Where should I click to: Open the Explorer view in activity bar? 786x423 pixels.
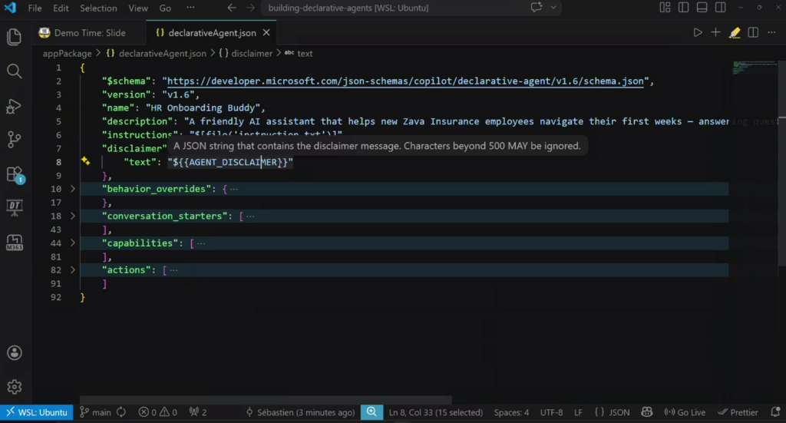tap(14, 37)
